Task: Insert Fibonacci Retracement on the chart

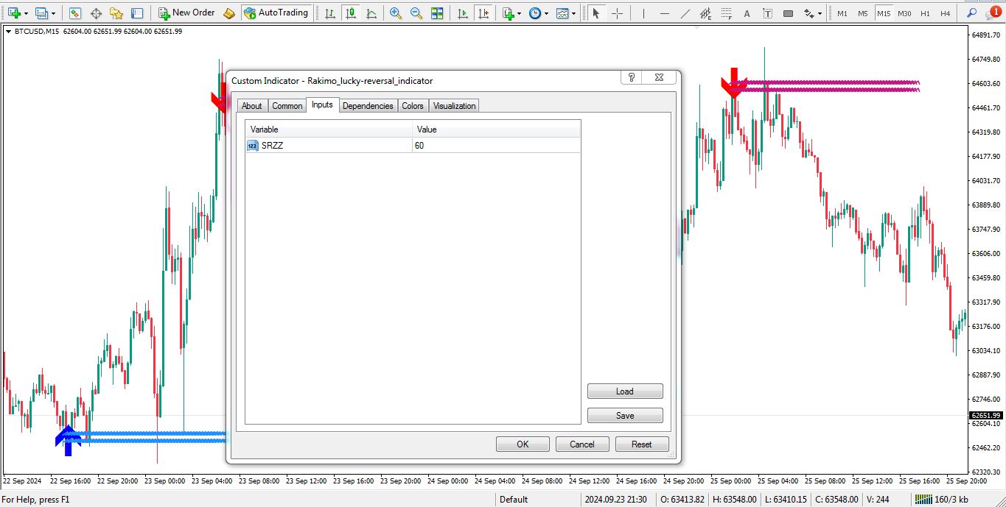Action: [x=726, y=13]
